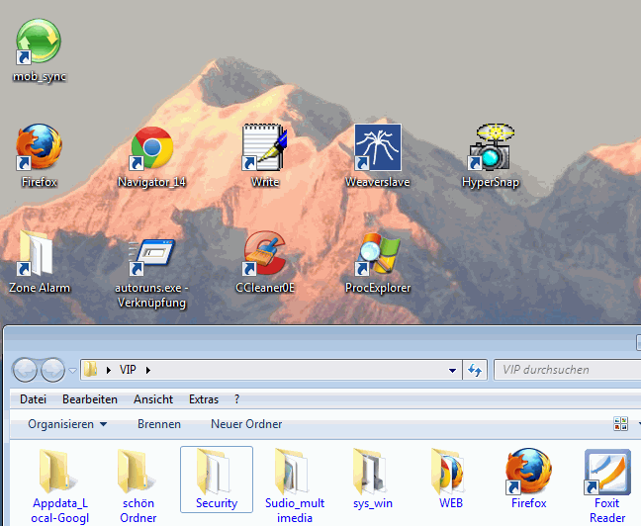Open the ? help menu
Screen dimensions: 641x526
[x=237, y=399]
